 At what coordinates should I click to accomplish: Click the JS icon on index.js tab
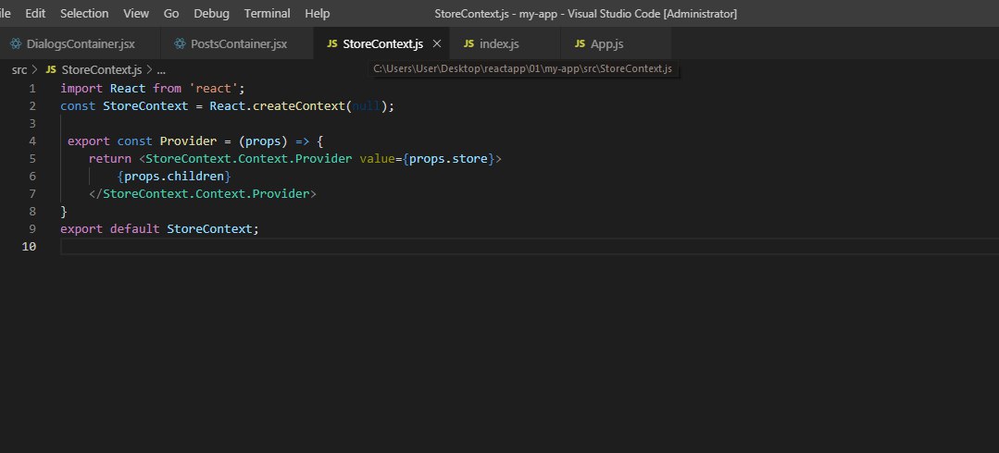coord(468,44)
